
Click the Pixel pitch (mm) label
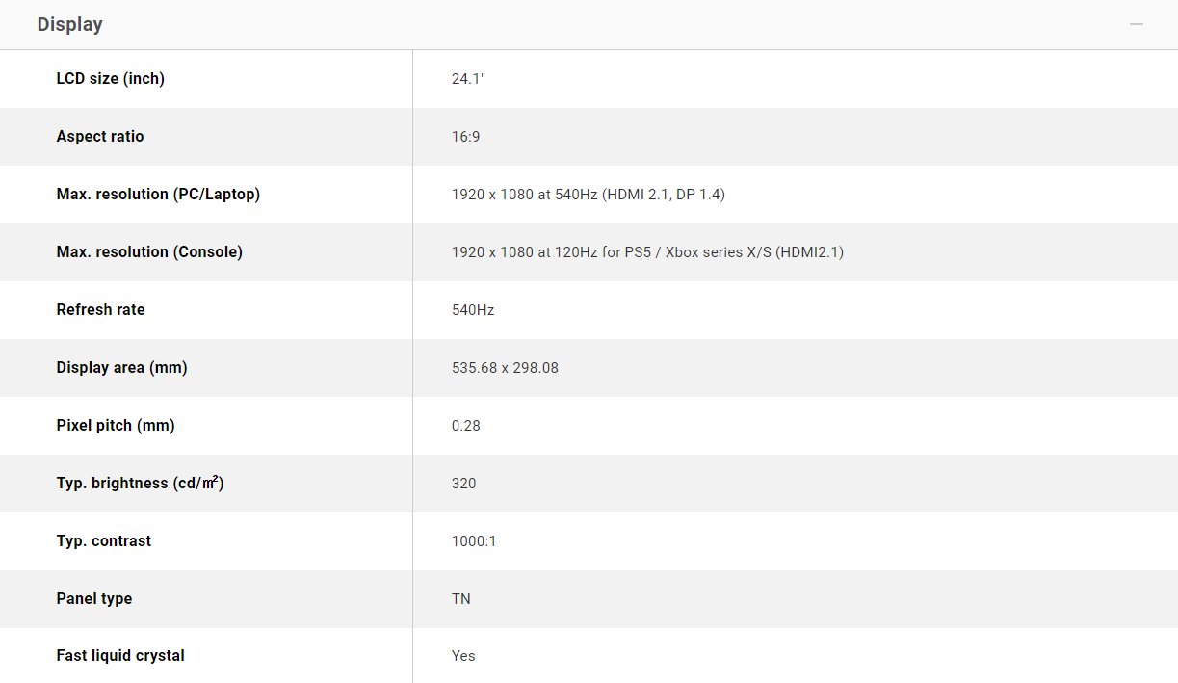[116, 425]
